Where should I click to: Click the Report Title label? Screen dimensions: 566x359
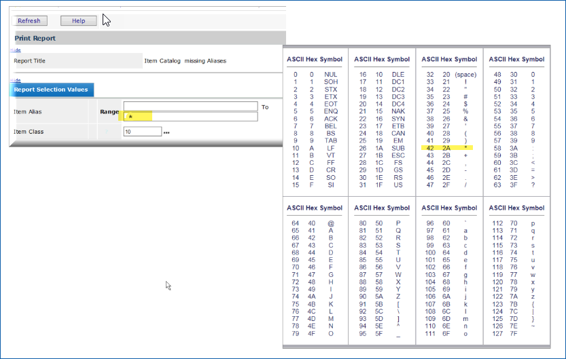click(x=29, y=61)
